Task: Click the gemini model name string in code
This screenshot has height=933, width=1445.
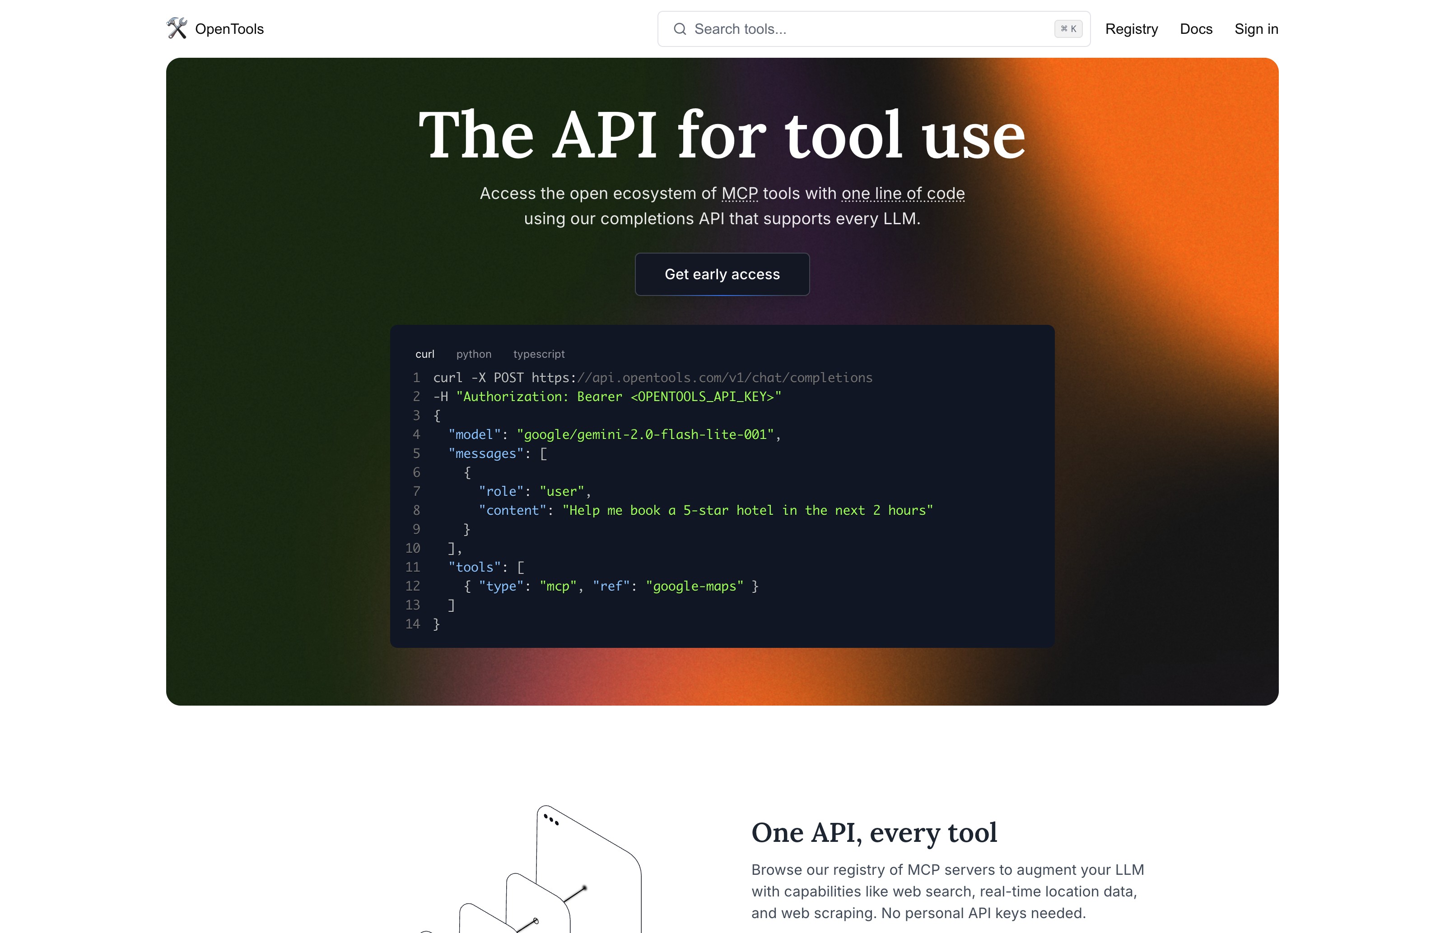Action: [645, 434]
